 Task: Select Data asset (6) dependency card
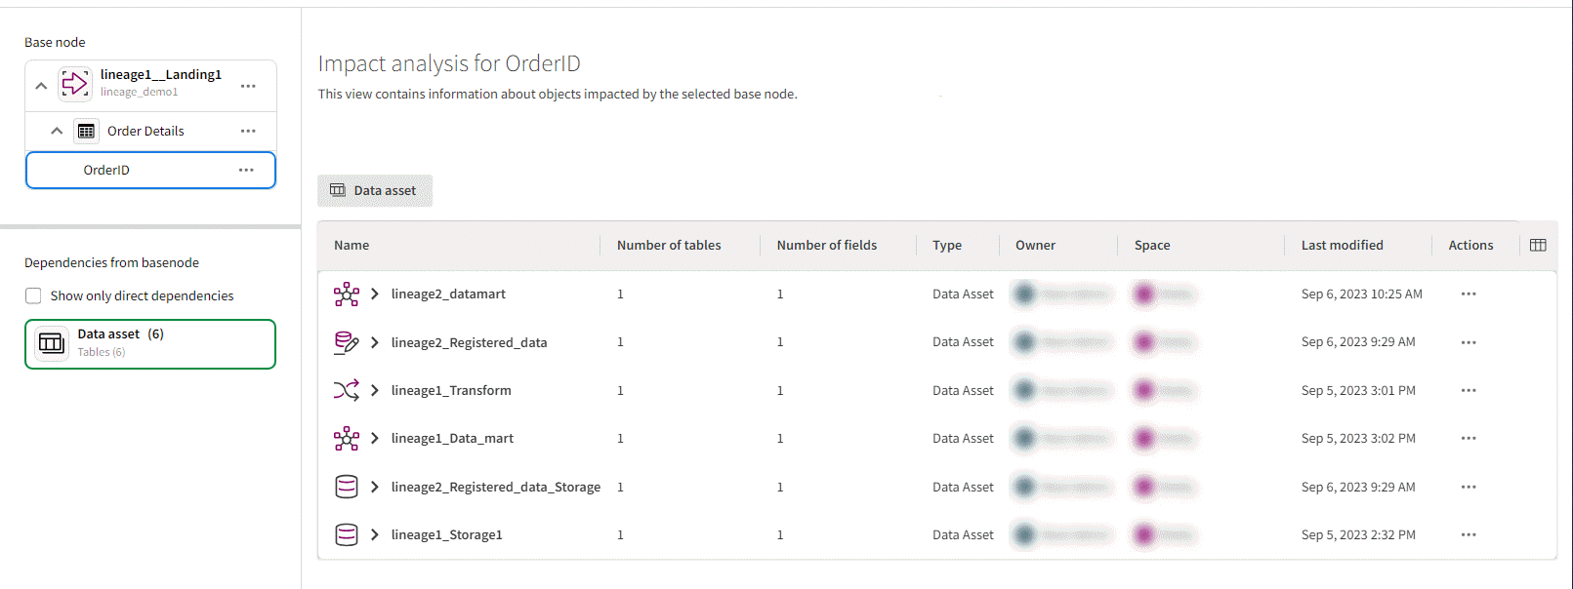coord(150,343)
